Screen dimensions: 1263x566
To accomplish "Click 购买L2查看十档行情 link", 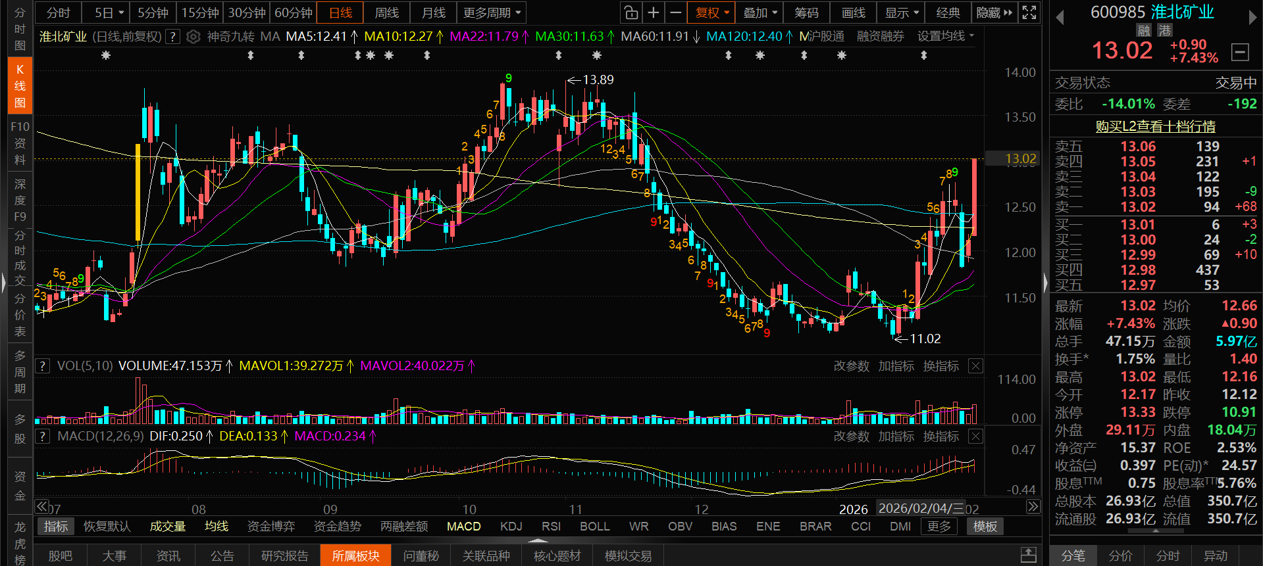I will pyautogui.click(x=1155, y=126).
